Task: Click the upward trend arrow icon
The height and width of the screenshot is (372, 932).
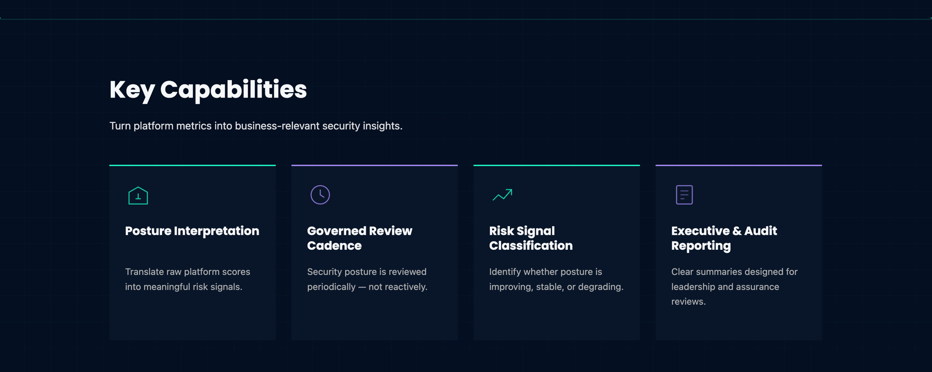Action: tap(502, 194)
